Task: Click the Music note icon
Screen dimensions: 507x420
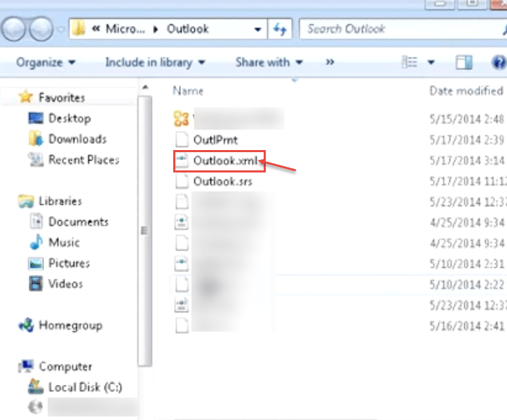Action: pyautogui.click(x=36, y=242)
